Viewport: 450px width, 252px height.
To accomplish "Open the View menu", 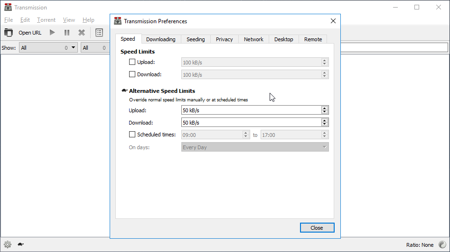I will (69, 20).
